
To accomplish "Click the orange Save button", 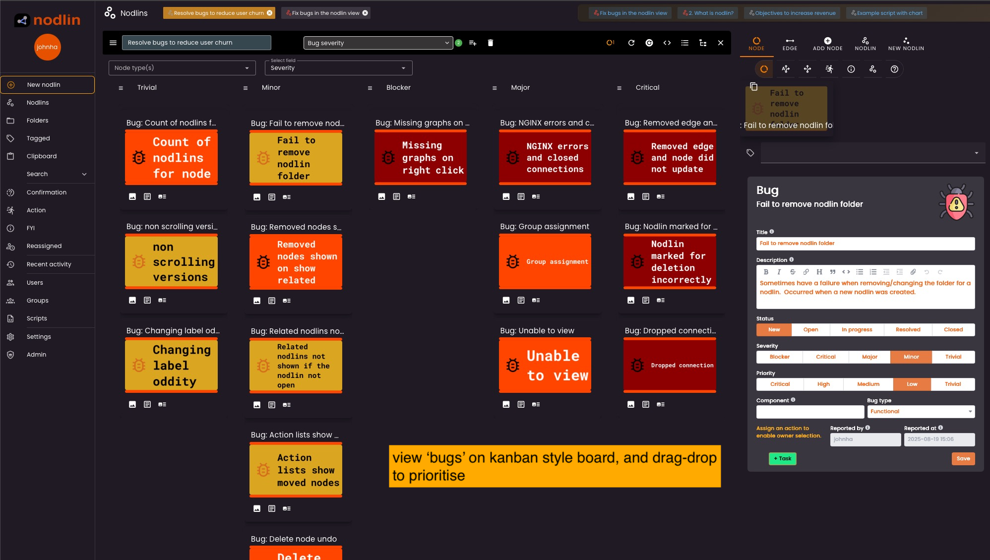I will click(x=963, y=459).
